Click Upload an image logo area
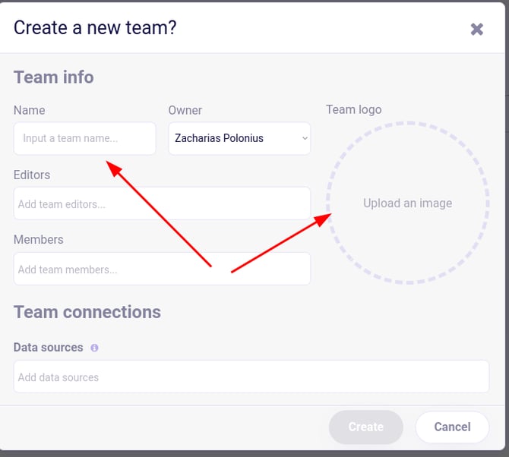The width and height of the screenshot is (509, 457). pos(408,203)
